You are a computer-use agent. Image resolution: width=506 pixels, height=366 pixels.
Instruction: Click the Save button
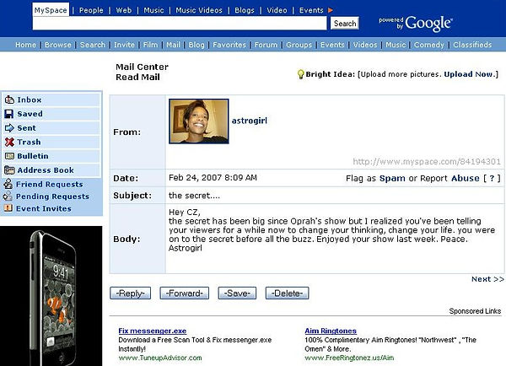tap(237, 293)
